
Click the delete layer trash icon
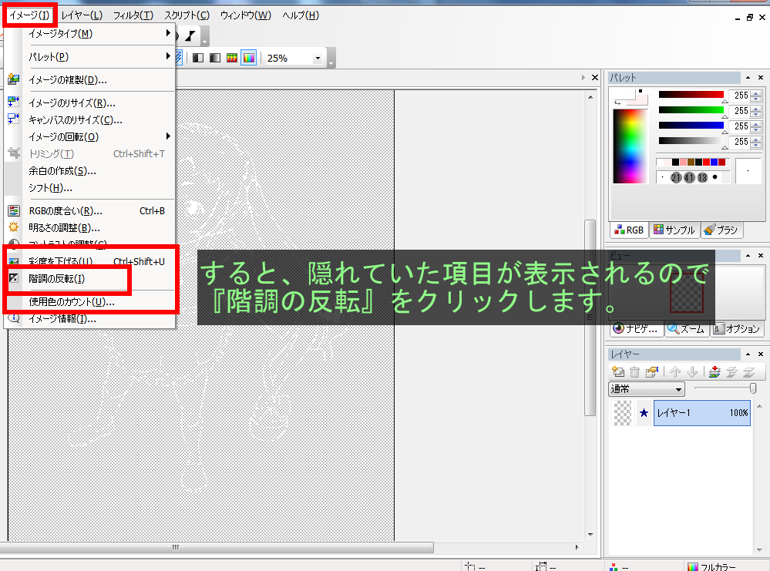pyautogui.click(x=634, y=372)
